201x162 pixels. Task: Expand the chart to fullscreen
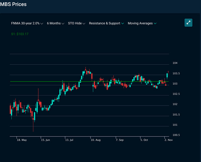click(188, 23)
